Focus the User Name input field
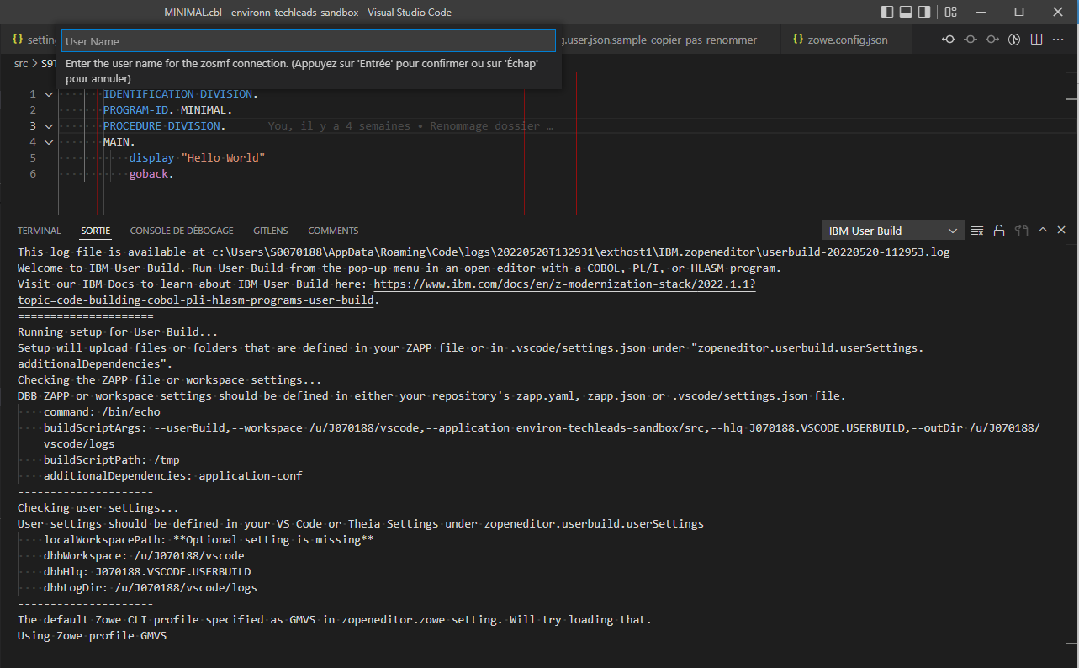 click(x=307, y=40)
